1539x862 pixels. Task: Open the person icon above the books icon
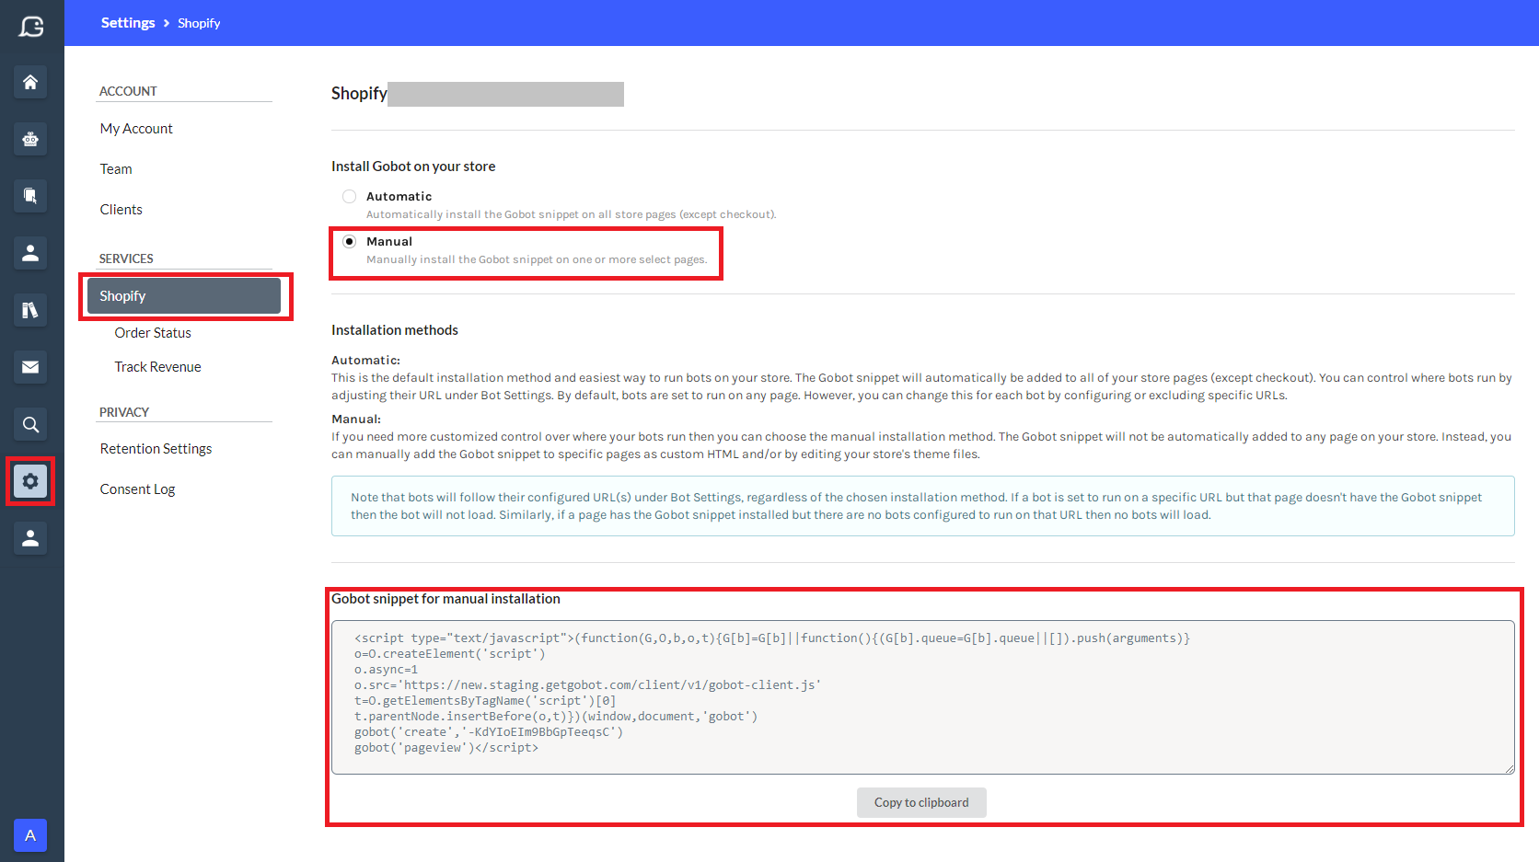30,253
